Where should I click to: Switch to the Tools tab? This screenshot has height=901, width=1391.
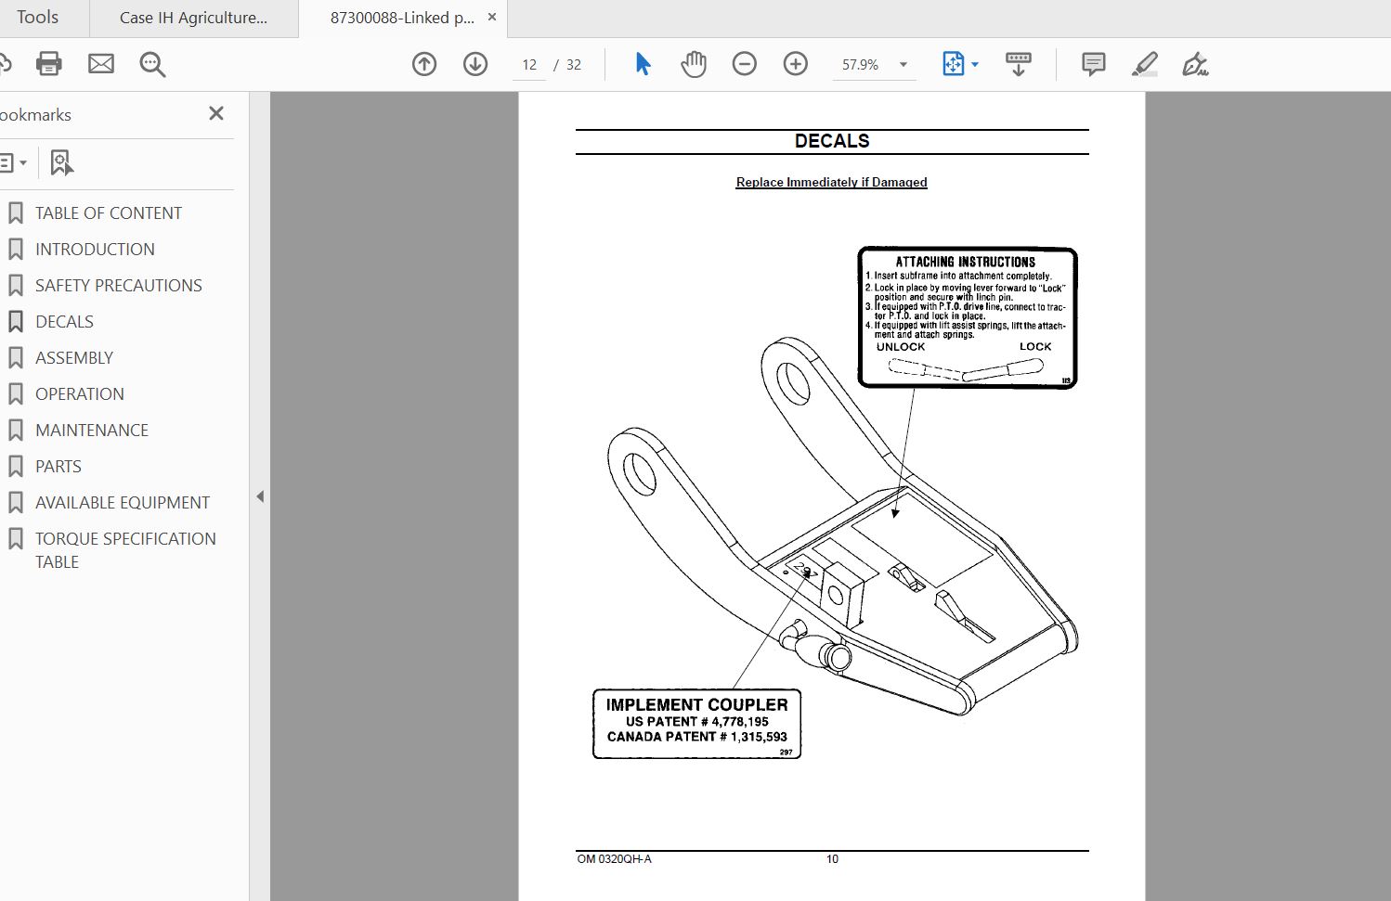click(37, 18)
